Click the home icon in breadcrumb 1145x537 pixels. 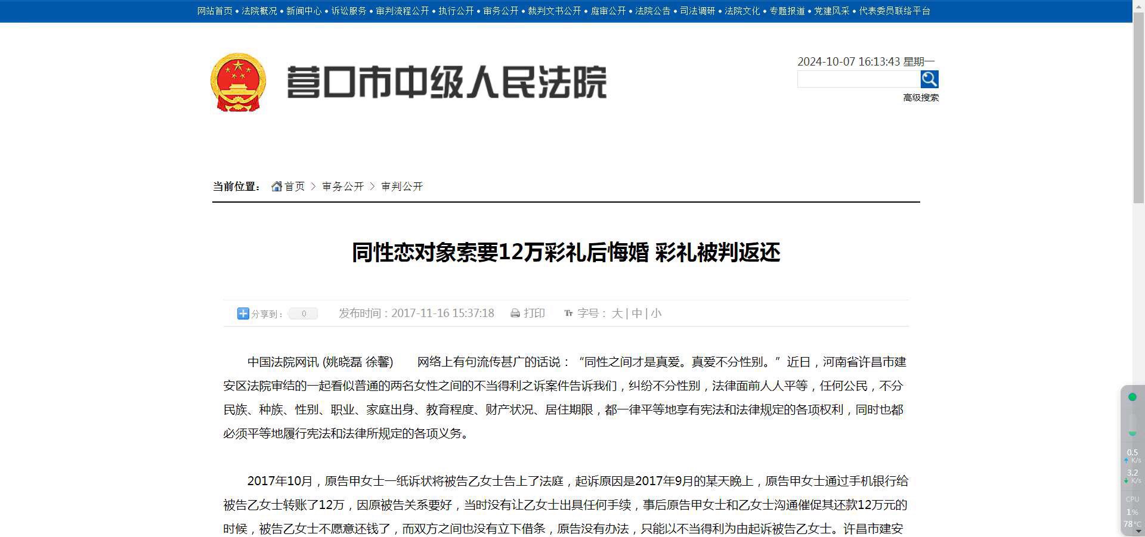tap(277, 187)
